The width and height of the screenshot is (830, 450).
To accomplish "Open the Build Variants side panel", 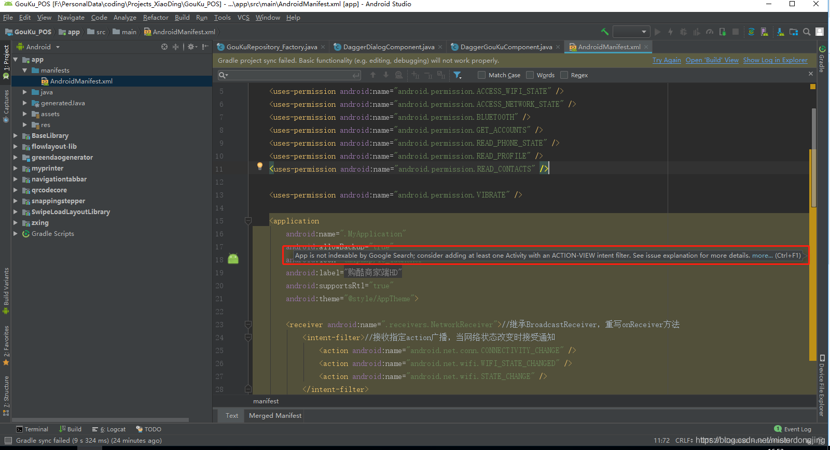I will click(x=6, y=290).
